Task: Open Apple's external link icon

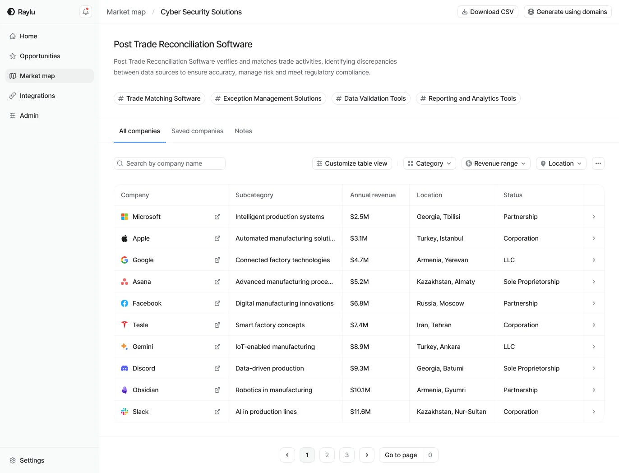Action: pos(217,238)
